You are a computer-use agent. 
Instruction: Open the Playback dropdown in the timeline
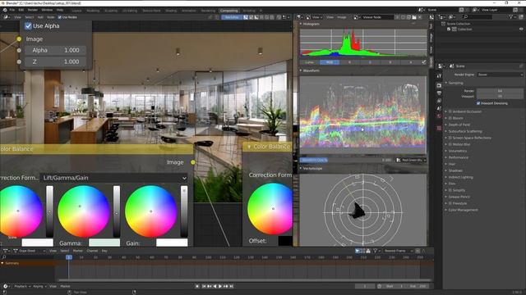(x=22, y=286)
